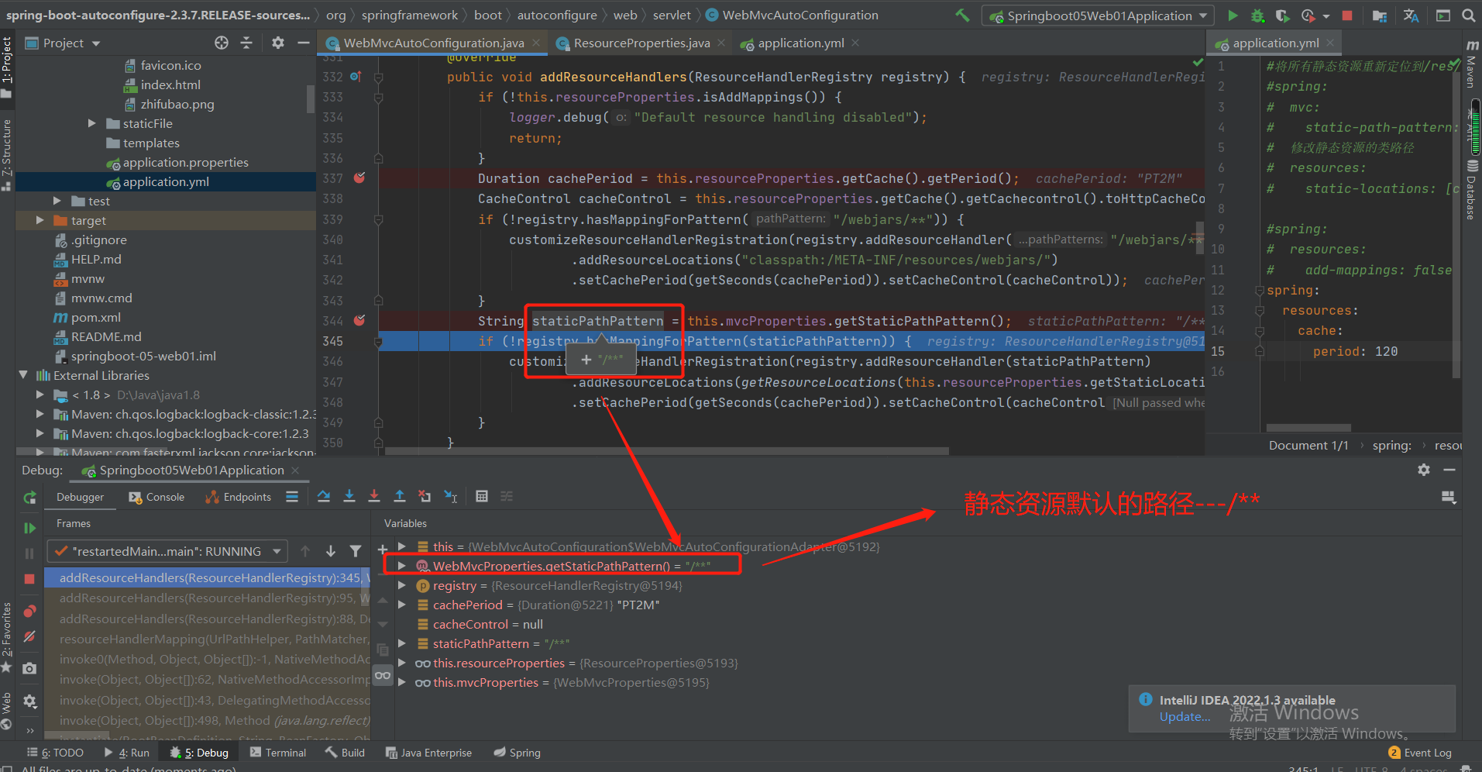Click Step Over icon in debugger toolbar
The image size is (1482, 772).
click(324, 496)
